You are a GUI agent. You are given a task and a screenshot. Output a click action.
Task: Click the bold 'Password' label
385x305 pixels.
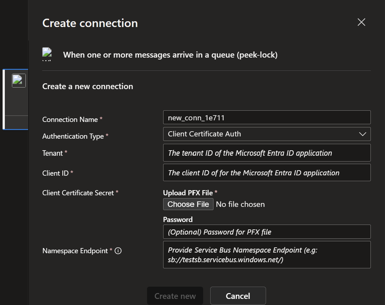tap(178, 219)
